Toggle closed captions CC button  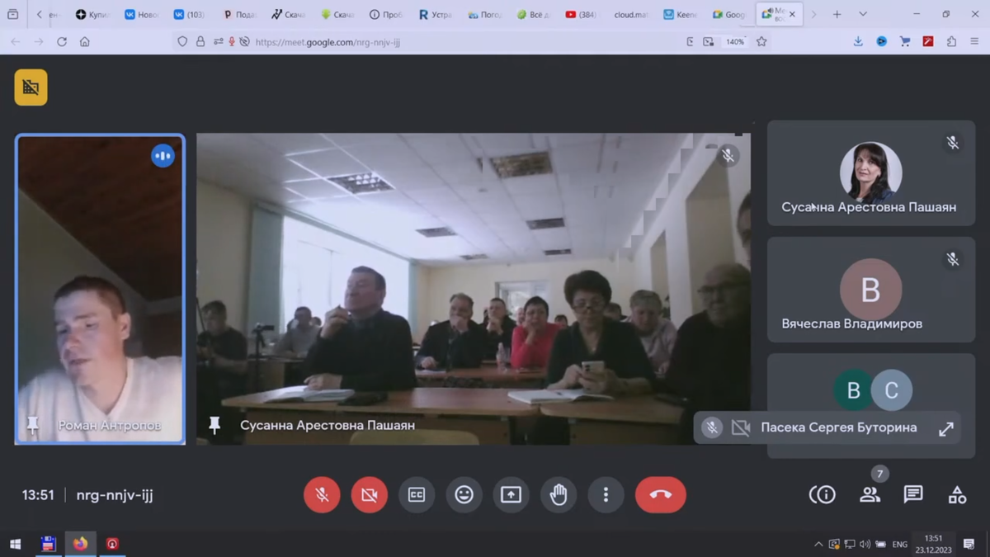pyautogui.click(x=417, y=495)
